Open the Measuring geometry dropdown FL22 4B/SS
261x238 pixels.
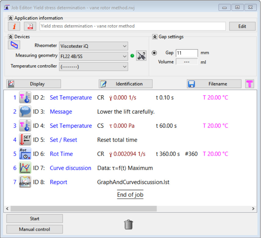click(93, 56)
